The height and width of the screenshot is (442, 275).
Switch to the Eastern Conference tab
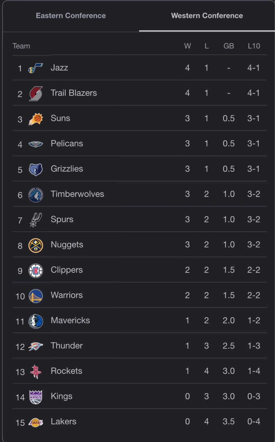pyautogui.click(x=71, y=16)
